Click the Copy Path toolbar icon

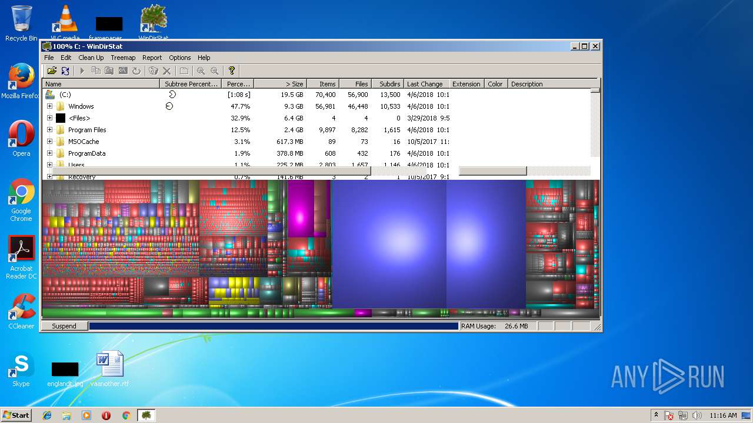click(96, 70)
